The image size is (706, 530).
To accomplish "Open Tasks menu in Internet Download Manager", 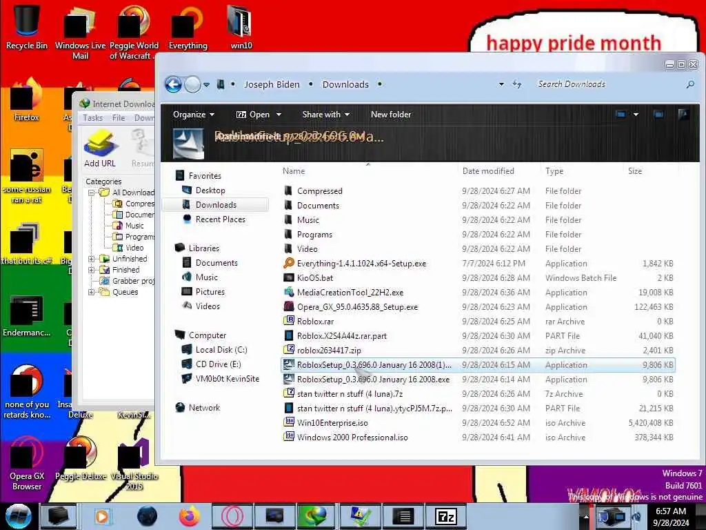I will [x=93, y=118].
